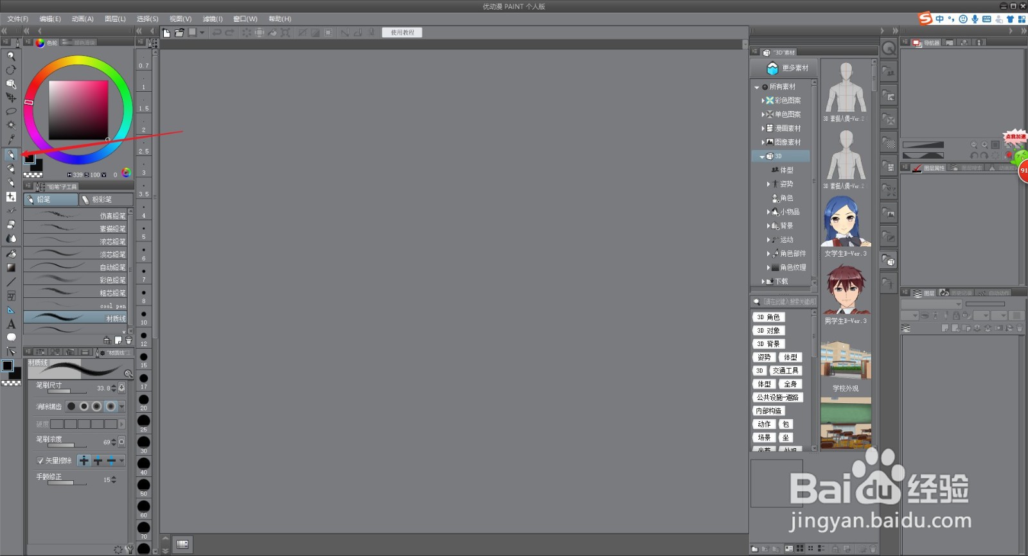Open the 文件(F) menu
Image resolution: width=1028 pixels, height=556 pixels.
tap(18, 19)
